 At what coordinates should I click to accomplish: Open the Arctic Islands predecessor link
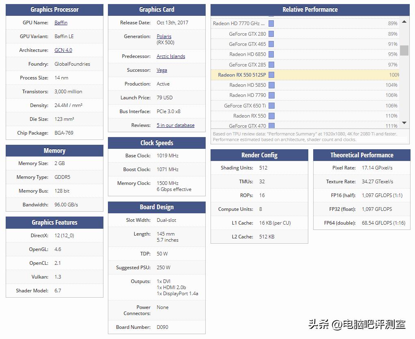coord(171,56)
